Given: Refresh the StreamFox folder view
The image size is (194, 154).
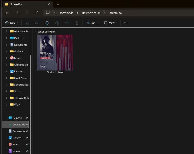Looking at the screenshot, I should coord(37,13).
